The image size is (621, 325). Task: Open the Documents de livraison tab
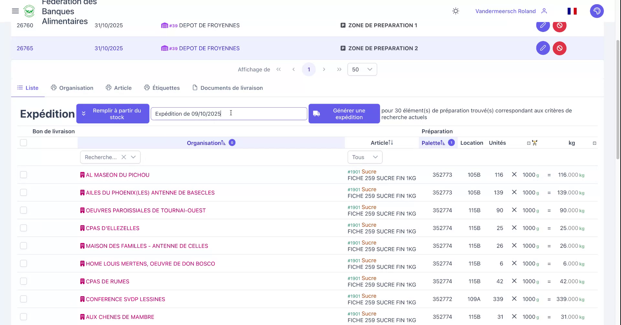pos(231,88)
